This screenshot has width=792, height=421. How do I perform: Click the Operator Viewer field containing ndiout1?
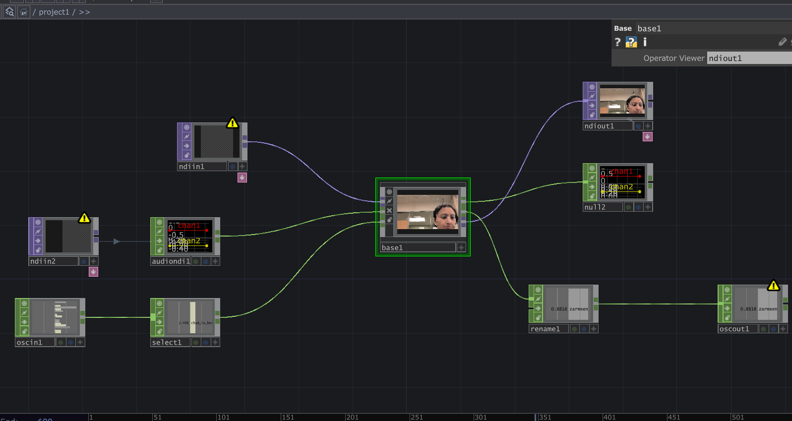tap(749, 58)
